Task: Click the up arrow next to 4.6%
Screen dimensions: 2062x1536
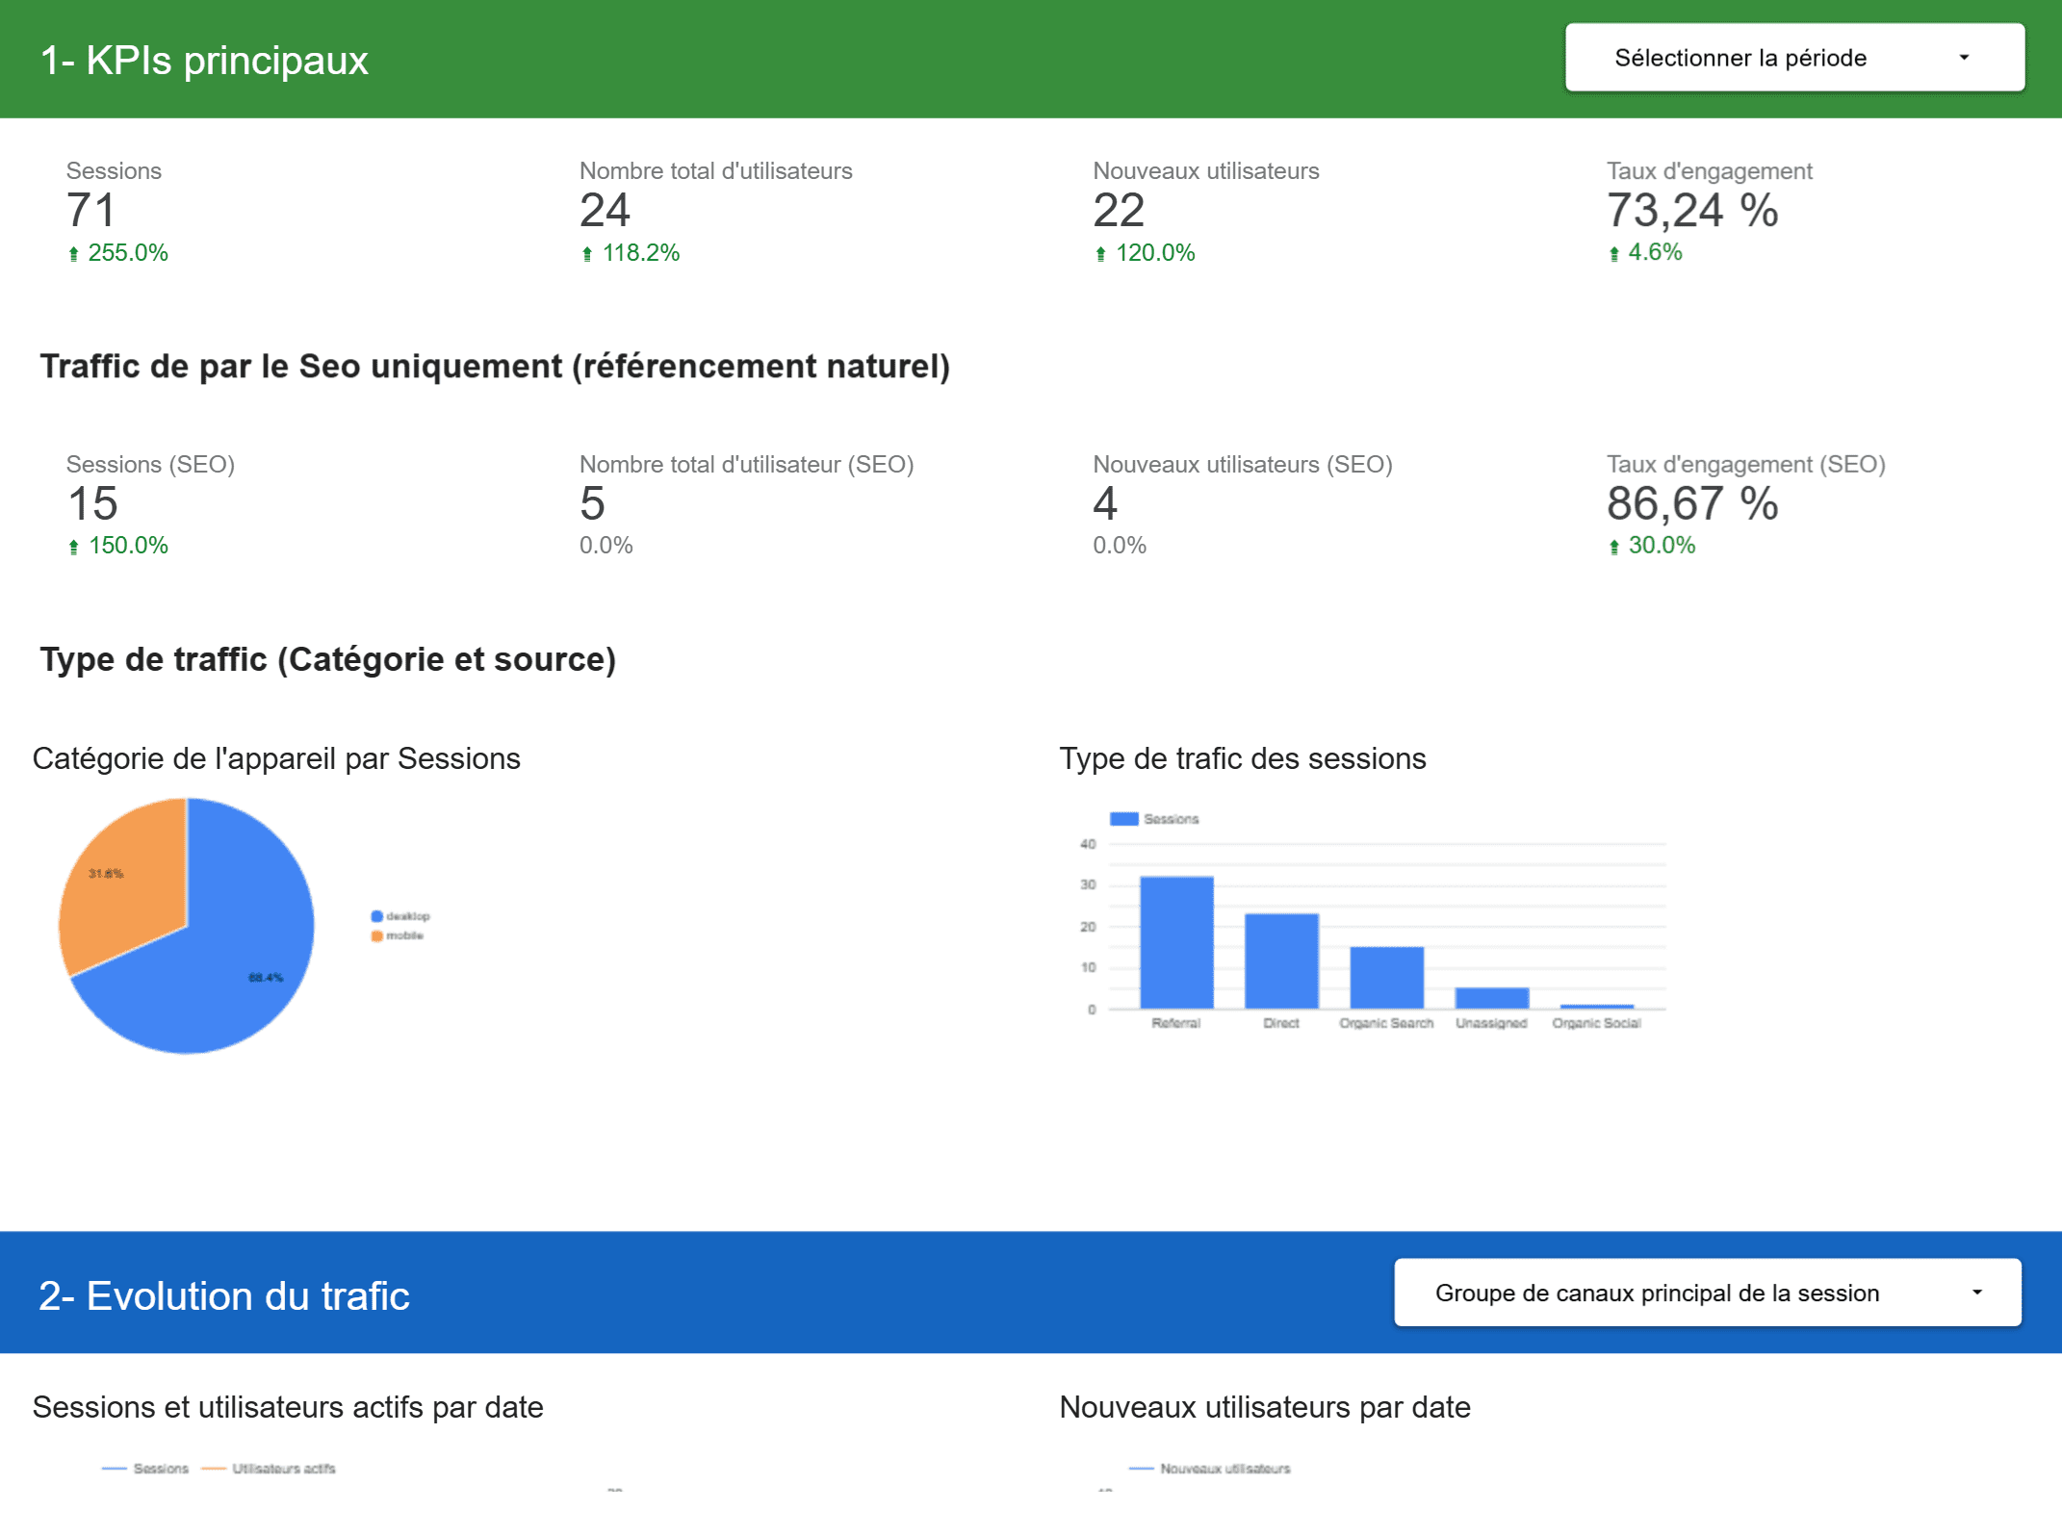Action: tap(1614, 254)
